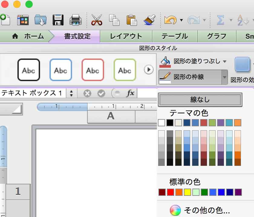Select the black Abc shape style
Screen dimensions: 254x217
29,70
